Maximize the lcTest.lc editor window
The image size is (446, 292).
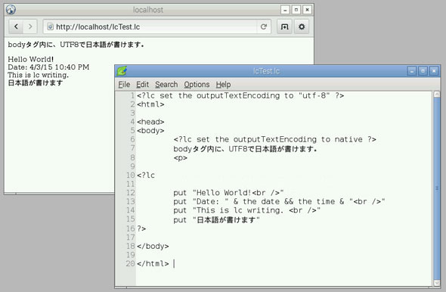pyautogui.click(x=423, y=71)
